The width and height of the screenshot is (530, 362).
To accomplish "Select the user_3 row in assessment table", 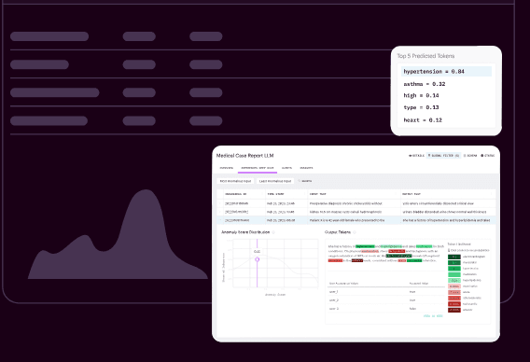I will point(386,309).
